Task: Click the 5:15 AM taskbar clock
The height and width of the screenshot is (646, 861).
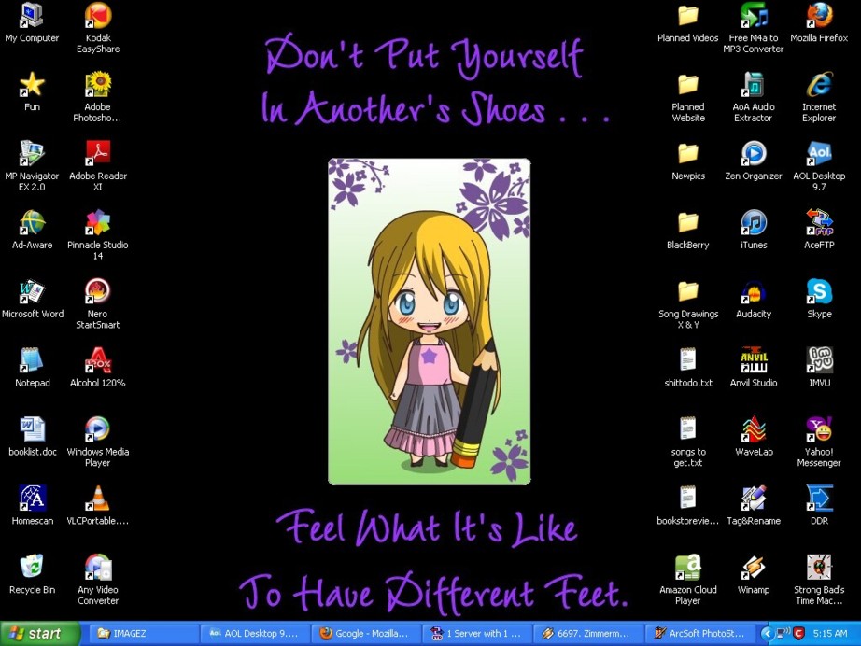Action: pos(830,633)
